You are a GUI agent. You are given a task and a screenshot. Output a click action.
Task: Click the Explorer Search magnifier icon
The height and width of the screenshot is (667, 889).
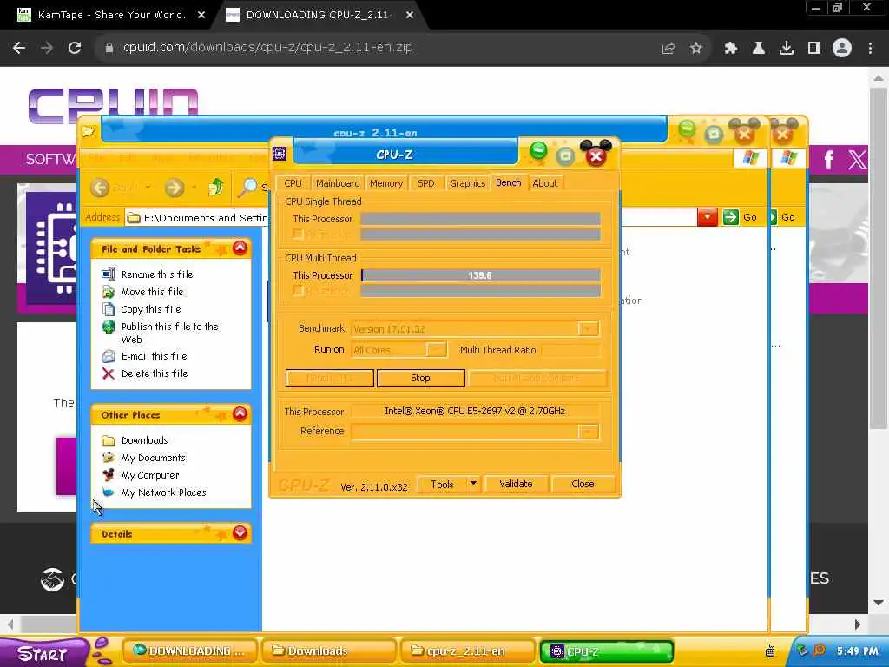point(247,188)
